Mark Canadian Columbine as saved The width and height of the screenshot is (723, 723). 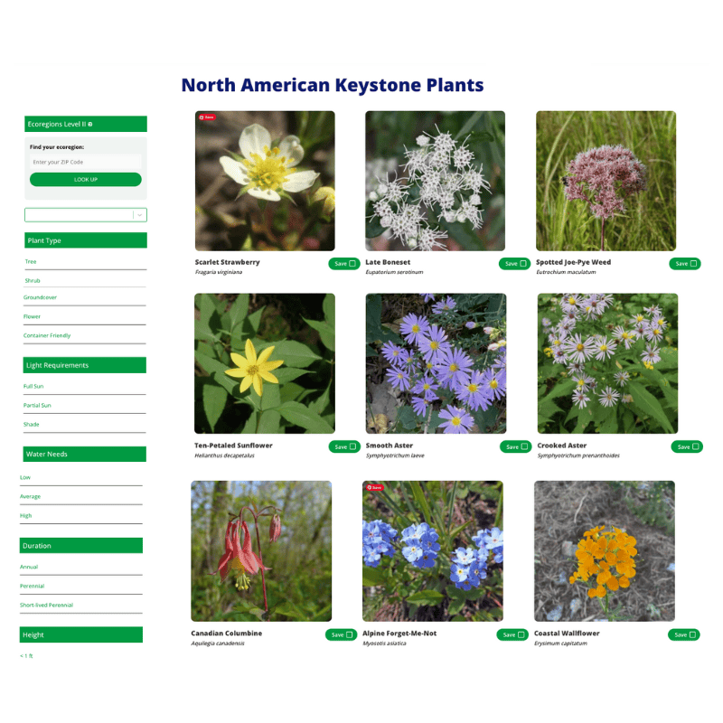351,634
